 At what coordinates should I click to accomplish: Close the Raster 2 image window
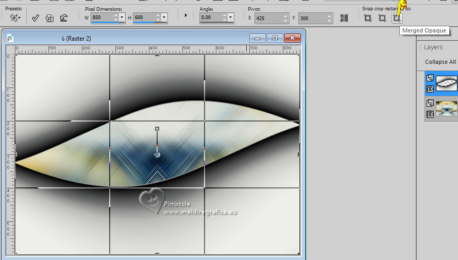tap(293, 38)
